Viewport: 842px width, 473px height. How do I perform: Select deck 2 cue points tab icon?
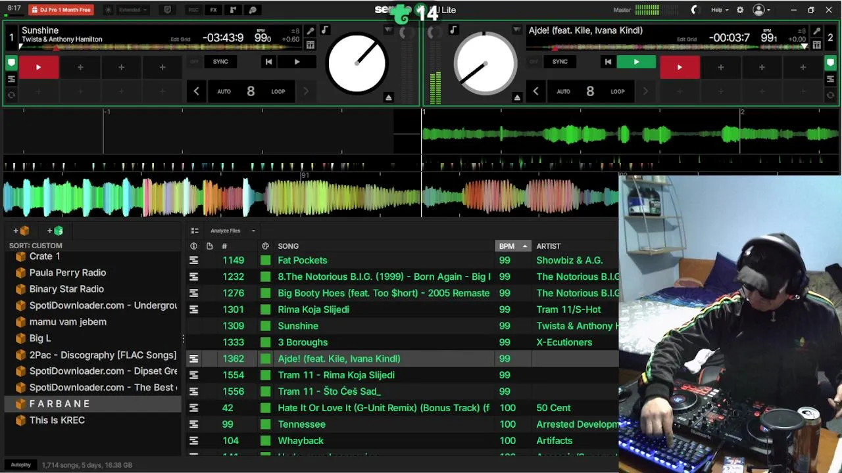[x=830, y=63]
